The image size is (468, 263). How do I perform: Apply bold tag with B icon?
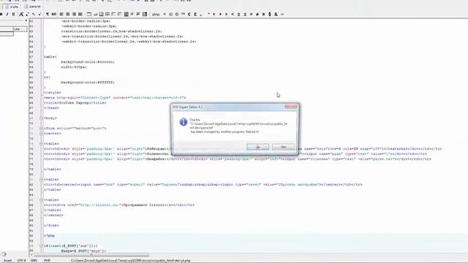[1, 14]
